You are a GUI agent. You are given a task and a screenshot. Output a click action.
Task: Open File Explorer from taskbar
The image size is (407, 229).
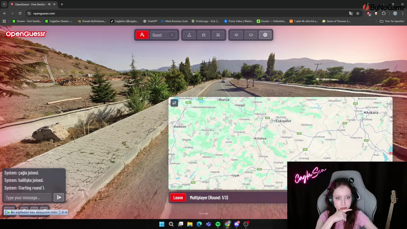click(190, 224)
